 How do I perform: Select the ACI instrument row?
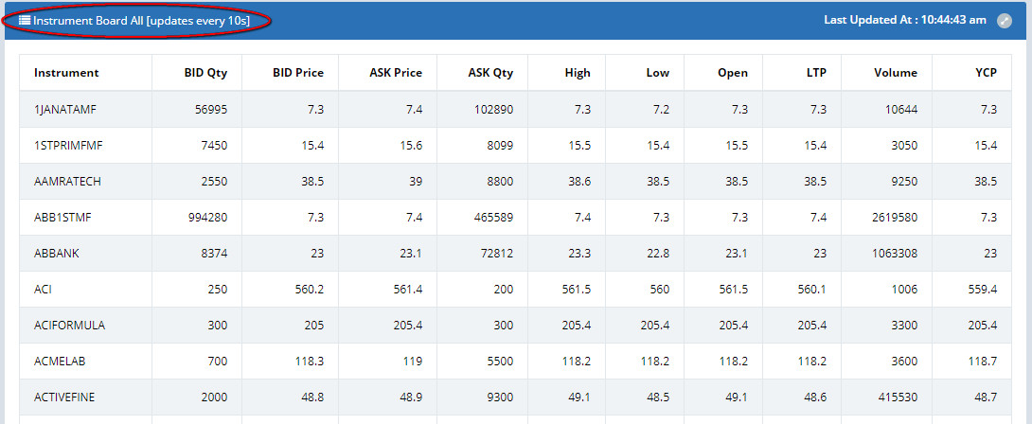click(44, 290)
